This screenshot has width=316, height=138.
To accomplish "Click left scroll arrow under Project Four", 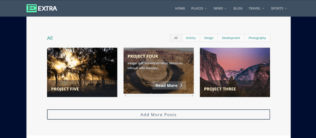I will point(125,95).
